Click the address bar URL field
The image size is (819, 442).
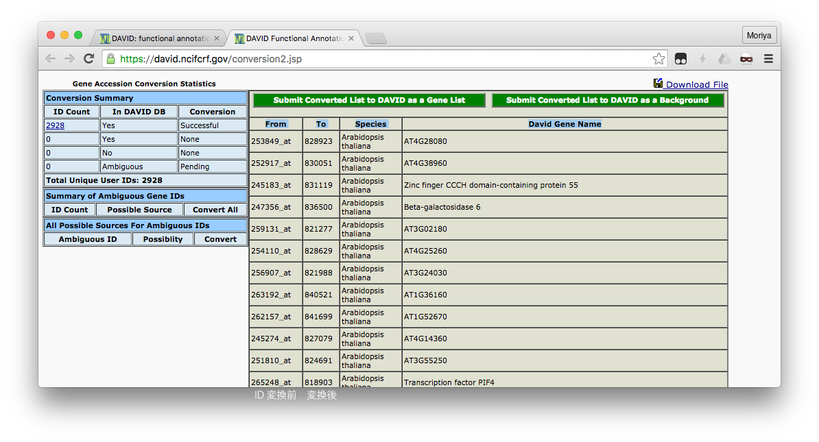(384, 59)
